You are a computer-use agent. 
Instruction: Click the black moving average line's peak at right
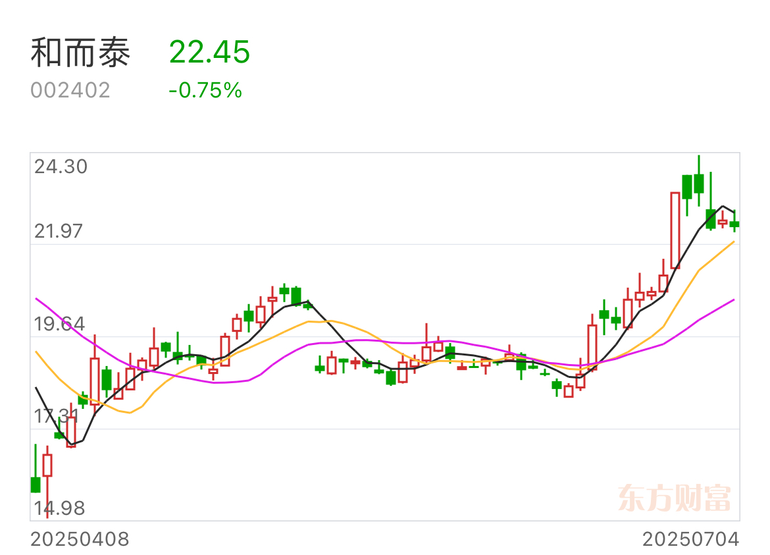(x=723, y=206)
